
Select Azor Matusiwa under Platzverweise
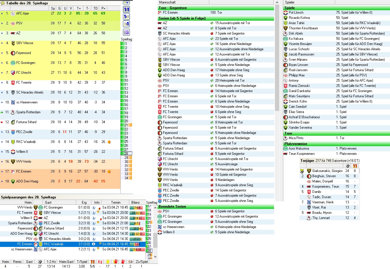coord(336,148)
